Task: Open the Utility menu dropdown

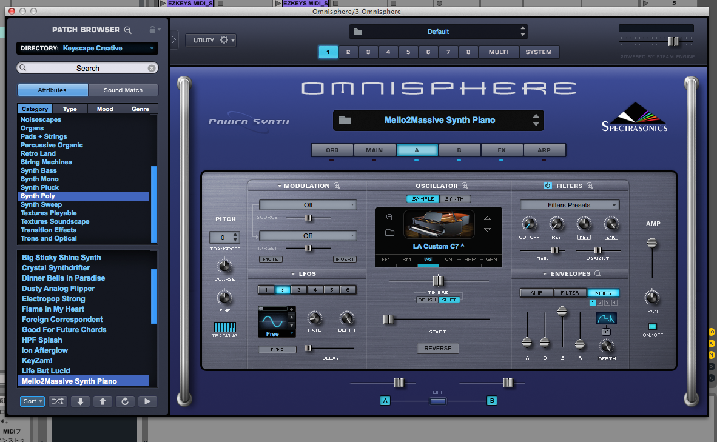Action: coord(210,40)
